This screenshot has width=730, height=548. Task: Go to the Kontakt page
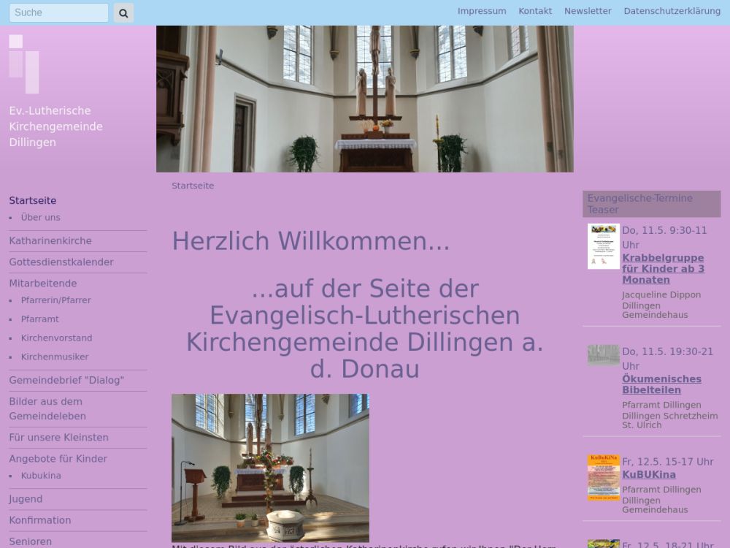pos(535,11)
